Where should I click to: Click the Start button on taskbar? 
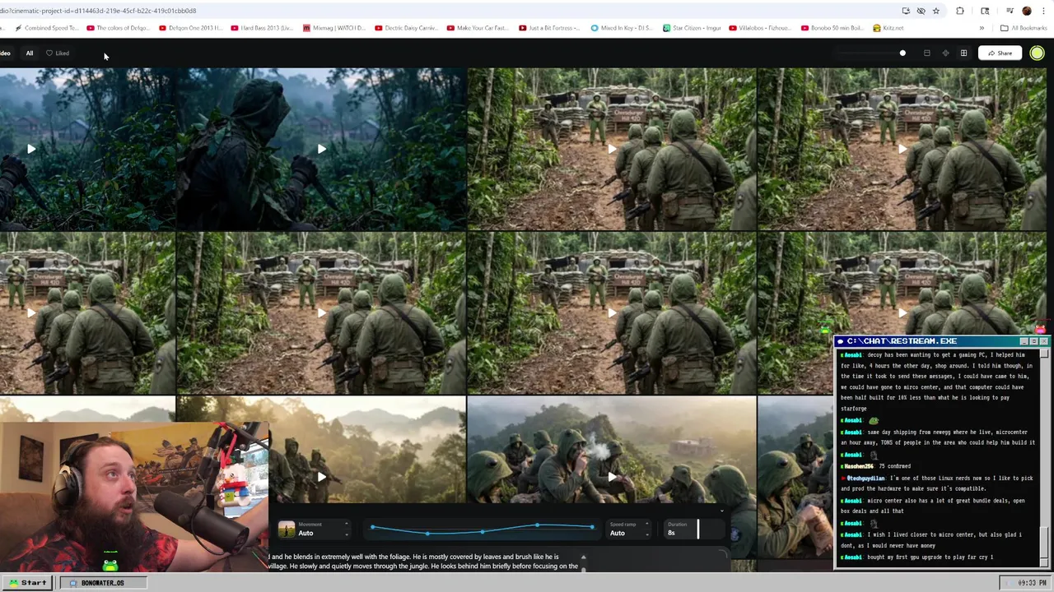28,583
